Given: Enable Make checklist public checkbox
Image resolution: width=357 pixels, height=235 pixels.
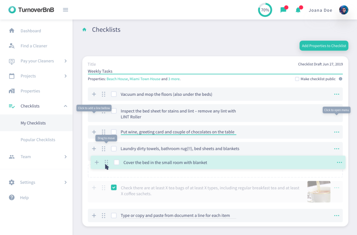Looking at the screenshot, I should pos(297,79).
